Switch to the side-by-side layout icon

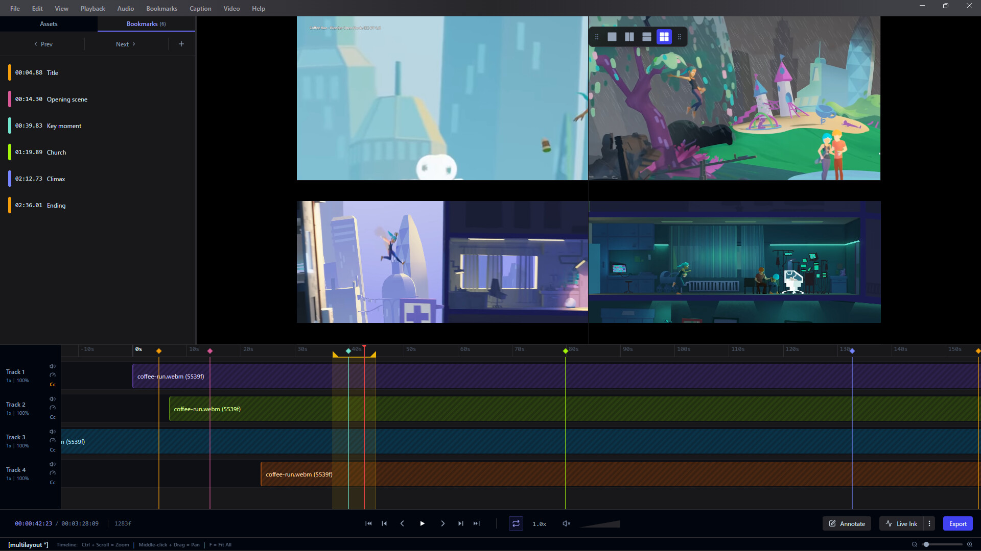tap(629, 37)
